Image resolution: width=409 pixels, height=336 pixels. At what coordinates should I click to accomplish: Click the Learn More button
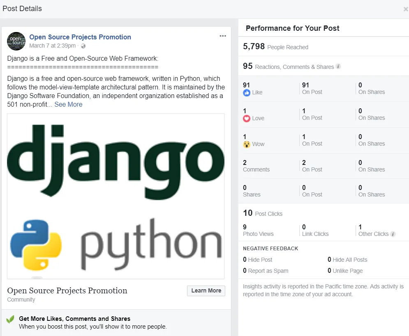pyautogui.click(x=206, y=291)
